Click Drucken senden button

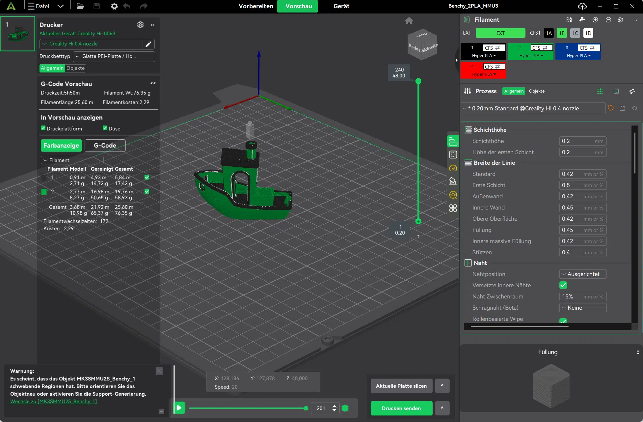click(401, 408)
